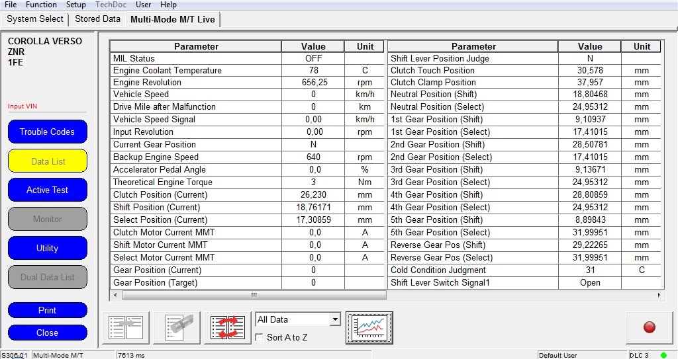Enable the Sort A to Z checkbox
This screenshot has width=678, height=359.
260,338
